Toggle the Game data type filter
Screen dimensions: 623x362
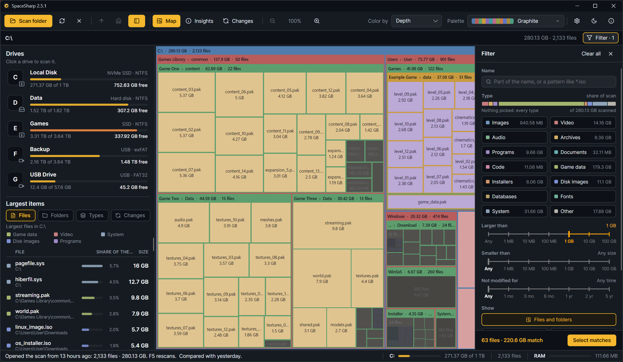tap(583, 167)
